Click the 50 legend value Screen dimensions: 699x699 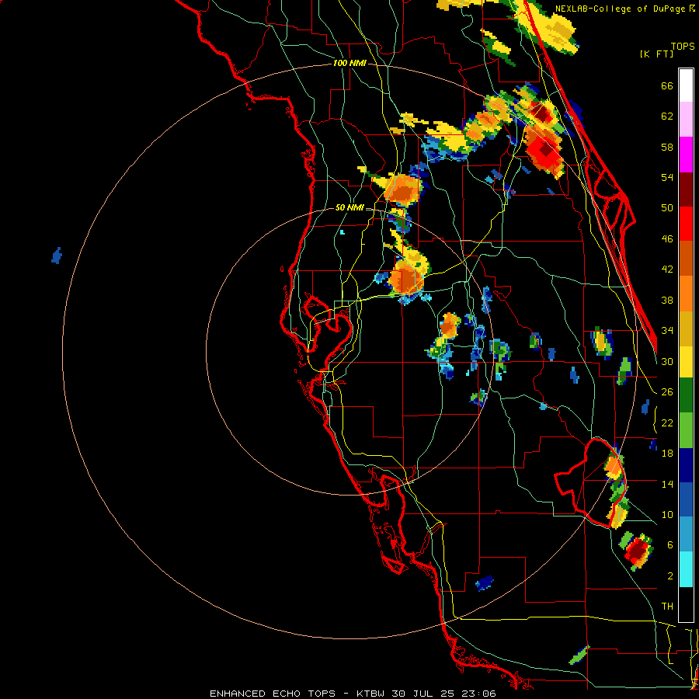tap(667, 208)
